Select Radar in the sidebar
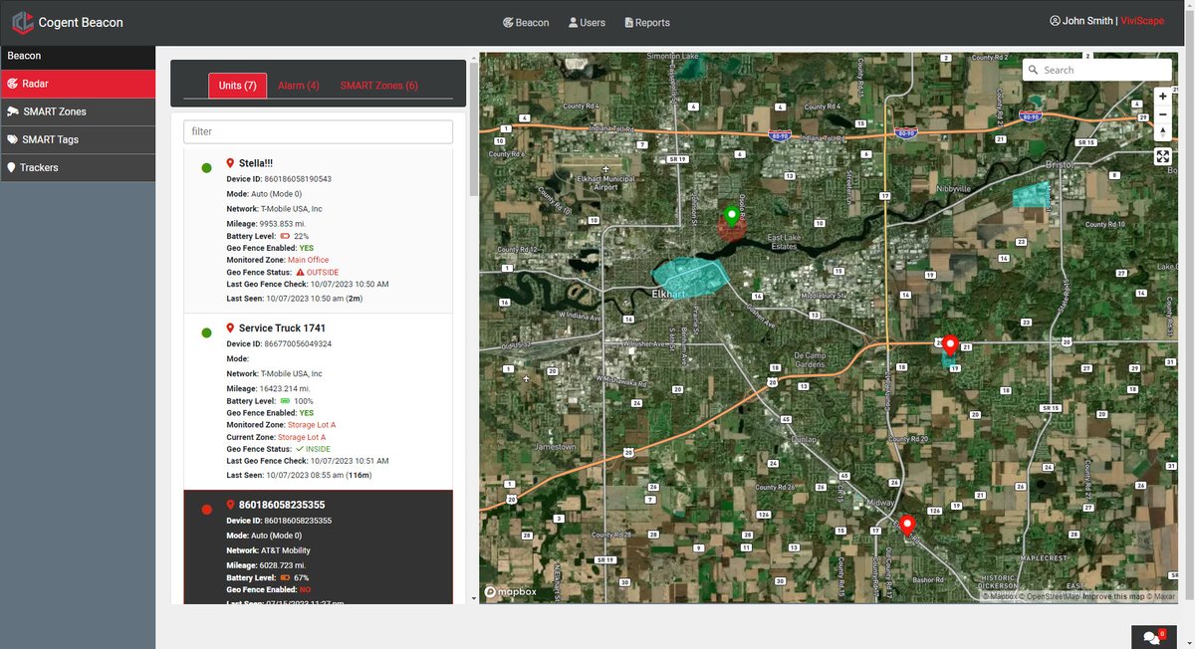The height and width of the screenshot is (649, 1195). pos(78,84)
